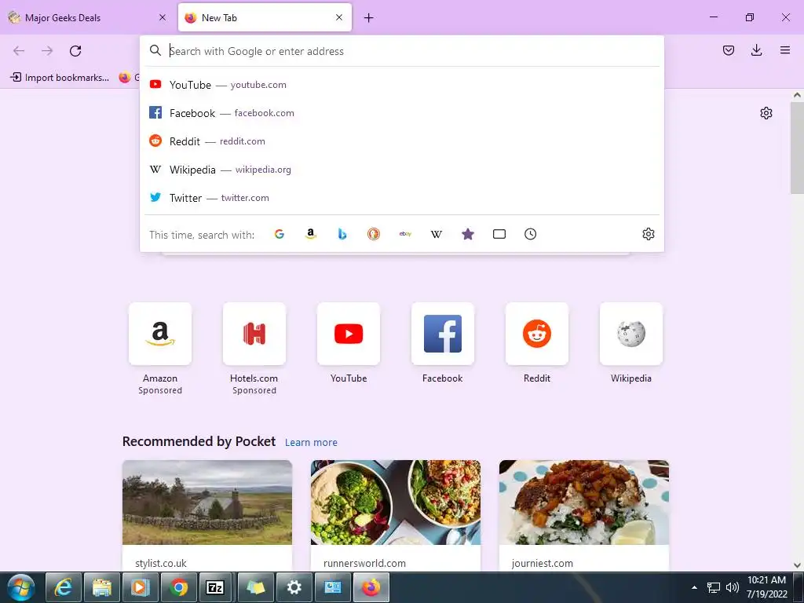This screenshot has width=804, height=603.
Task: Open the Firefox application menu
Action: click(x=785, y=50)
